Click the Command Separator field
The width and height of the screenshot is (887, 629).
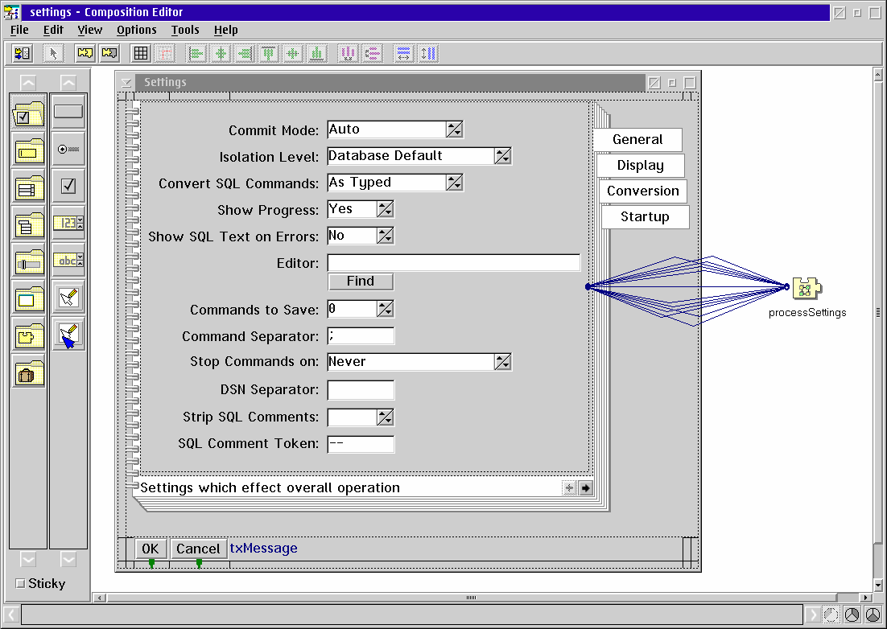click(361, 335)
